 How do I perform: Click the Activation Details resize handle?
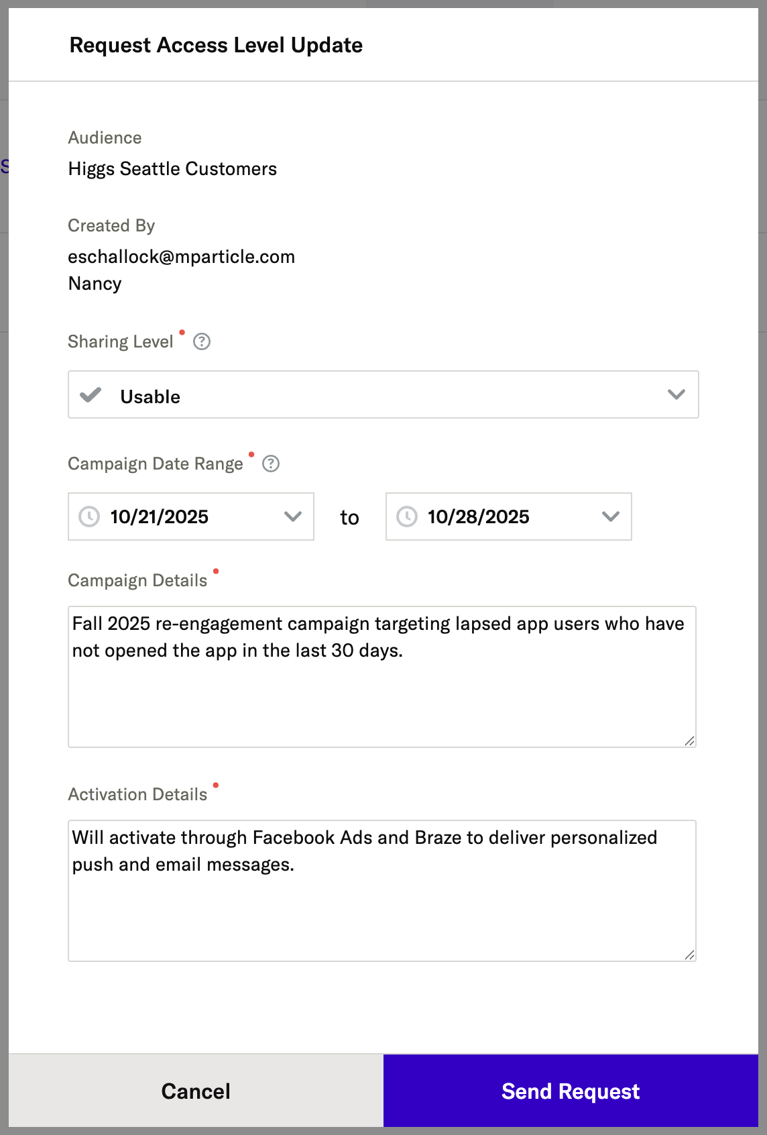point(689,955)
